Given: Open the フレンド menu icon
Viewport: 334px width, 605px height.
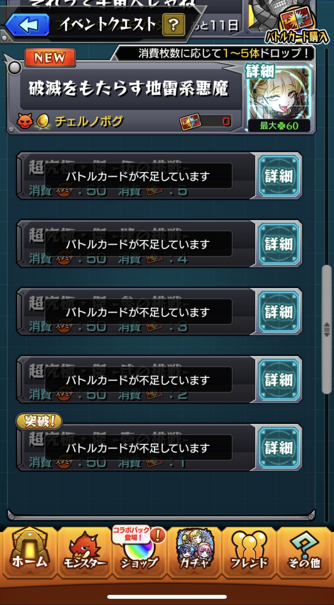Looking at the screenshot, I should pyautogui.click(x=249, y=552).
